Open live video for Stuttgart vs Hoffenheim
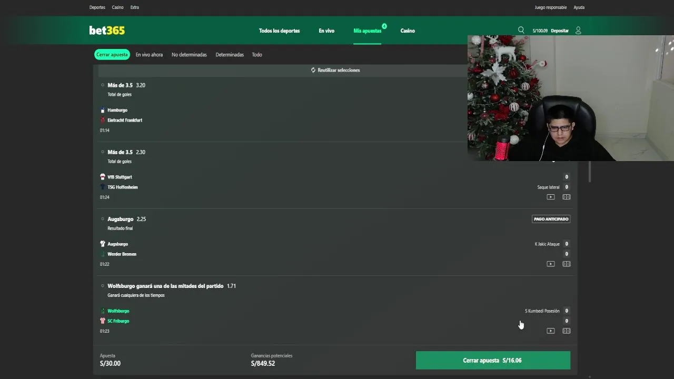 point(550,197)
